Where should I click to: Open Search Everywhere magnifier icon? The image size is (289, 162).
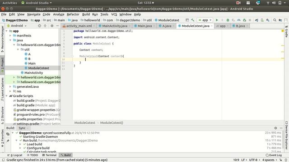point(275,20)
